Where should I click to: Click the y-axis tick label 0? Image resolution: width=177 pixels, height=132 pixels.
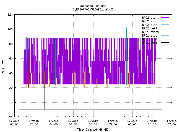12,103
